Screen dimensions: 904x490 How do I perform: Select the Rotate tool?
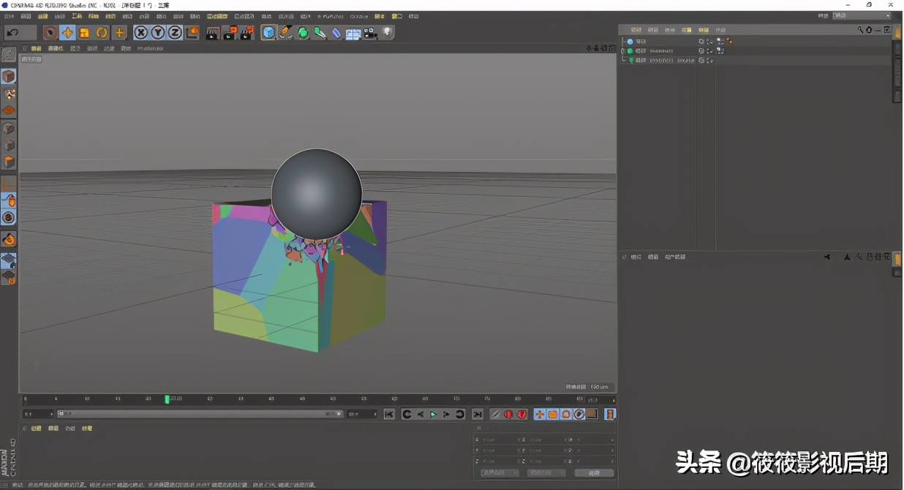point(100,32)
